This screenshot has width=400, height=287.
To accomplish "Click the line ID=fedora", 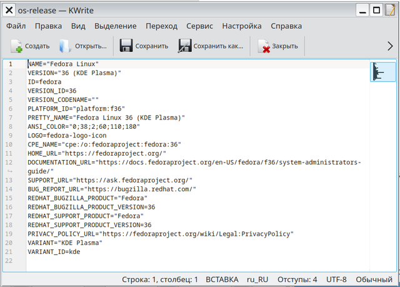I will [44, 82].
